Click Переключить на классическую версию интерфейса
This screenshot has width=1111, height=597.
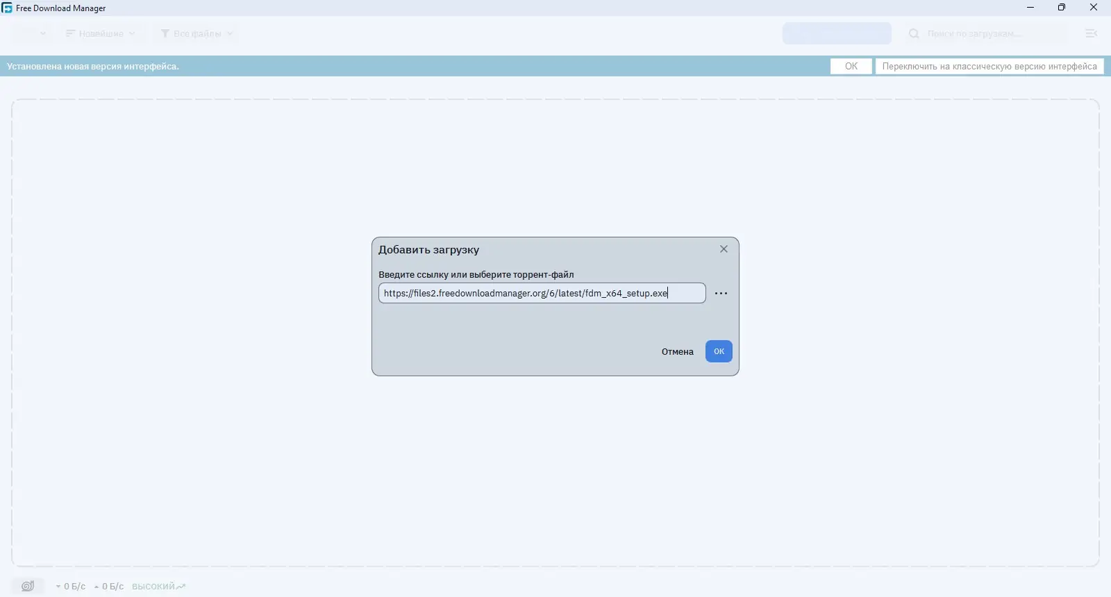coord(989,67)
